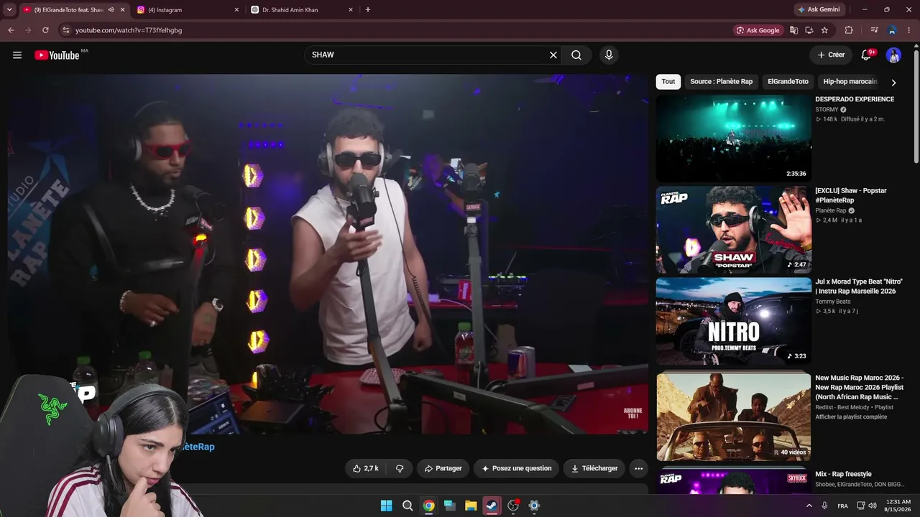Mute the YouTube tab audio indicator
This screenshot has width=920, height=517.
click(x=111, y=10)
